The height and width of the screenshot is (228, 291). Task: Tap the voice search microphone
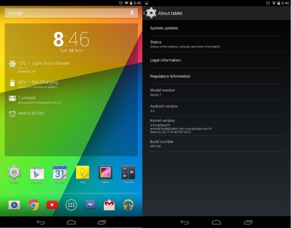(x=132, y=13)
